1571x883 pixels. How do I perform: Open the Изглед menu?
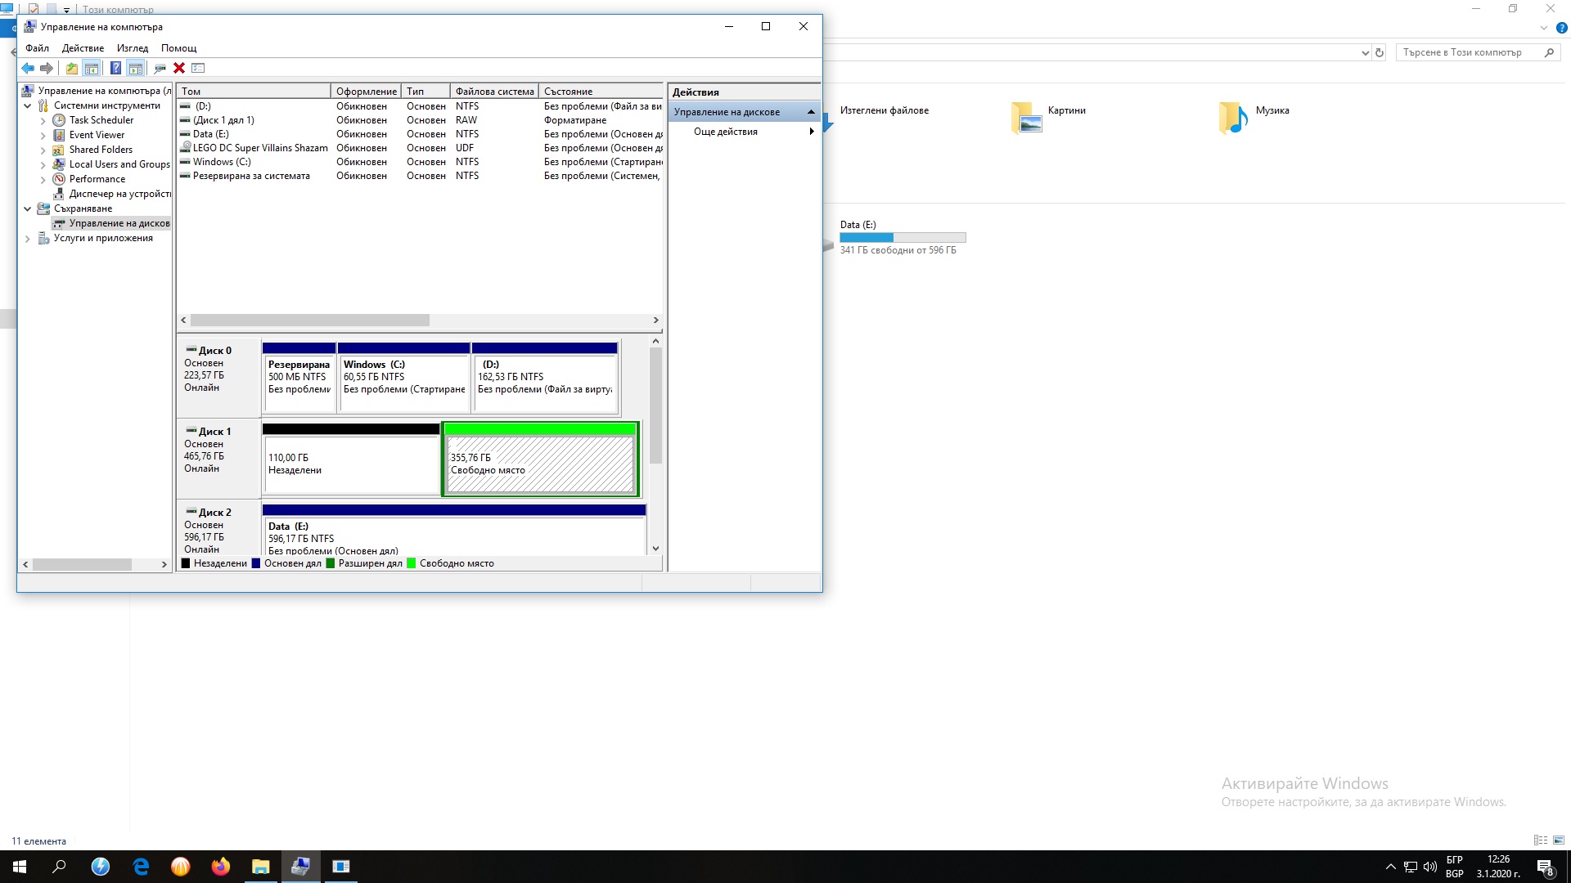[x=132, y=48]
